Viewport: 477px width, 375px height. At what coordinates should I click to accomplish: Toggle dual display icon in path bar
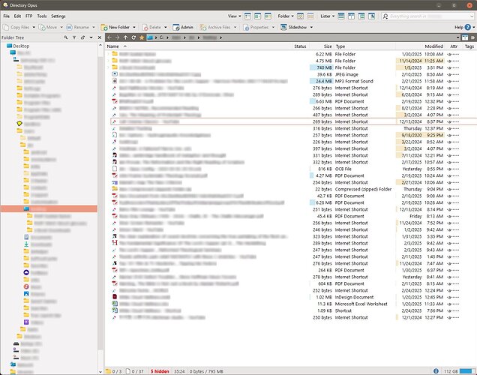465,37
